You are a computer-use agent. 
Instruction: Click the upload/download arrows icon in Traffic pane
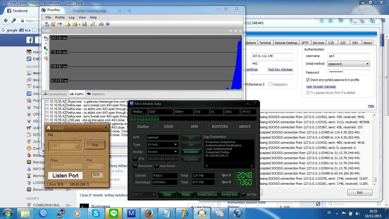(46, 48)
